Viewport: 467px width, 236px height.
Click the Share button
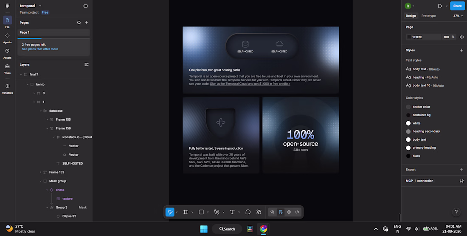pos(457,6)
